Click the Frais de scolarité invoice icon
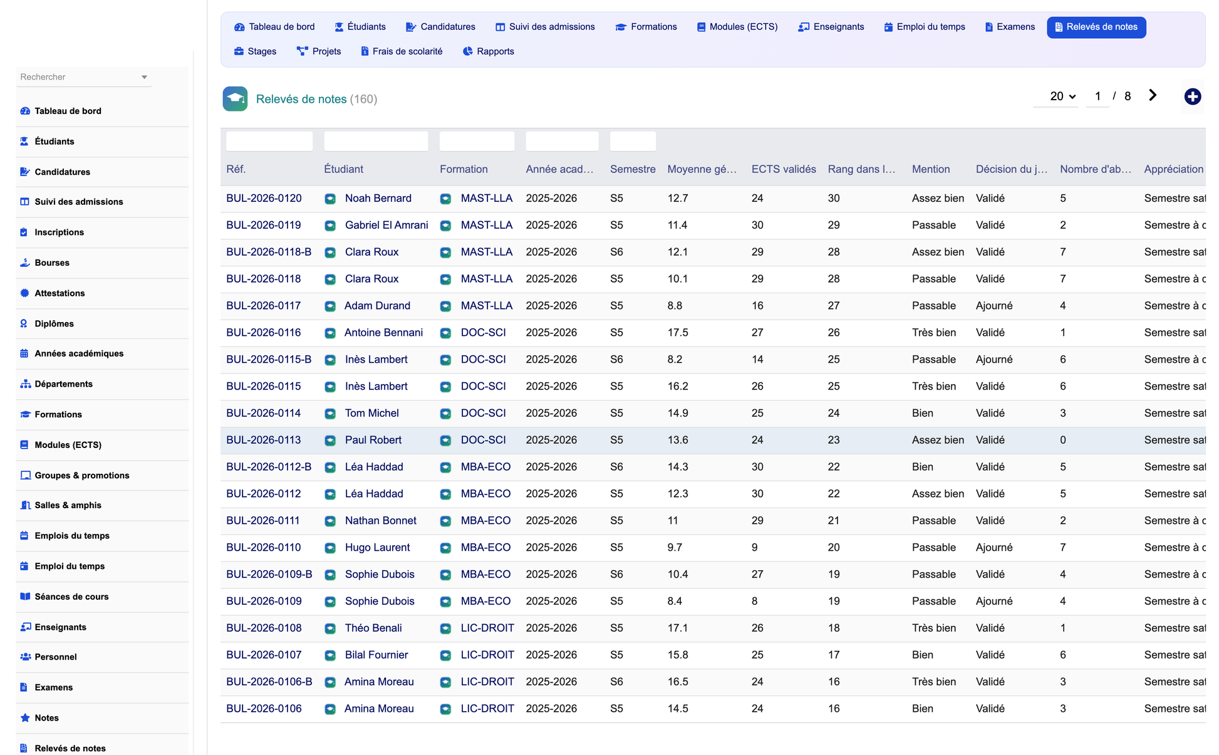This screenshot has height=755, width=1219. 365,51
